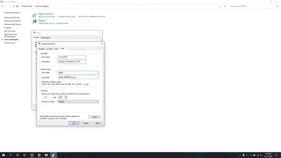This screenshot has height=158, width=281.
Task: Go up one folder level arrow
Action: coord(14,6)
